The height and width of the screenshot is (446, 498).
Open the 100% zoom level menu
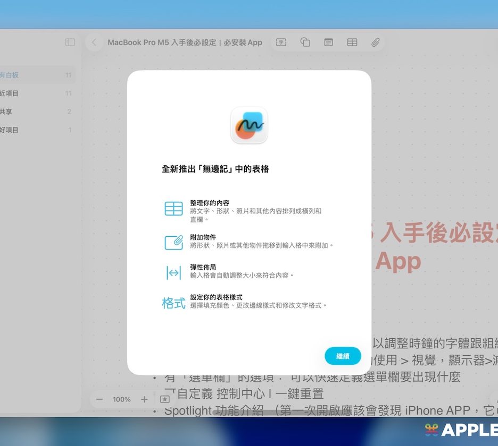coord(121,399)
